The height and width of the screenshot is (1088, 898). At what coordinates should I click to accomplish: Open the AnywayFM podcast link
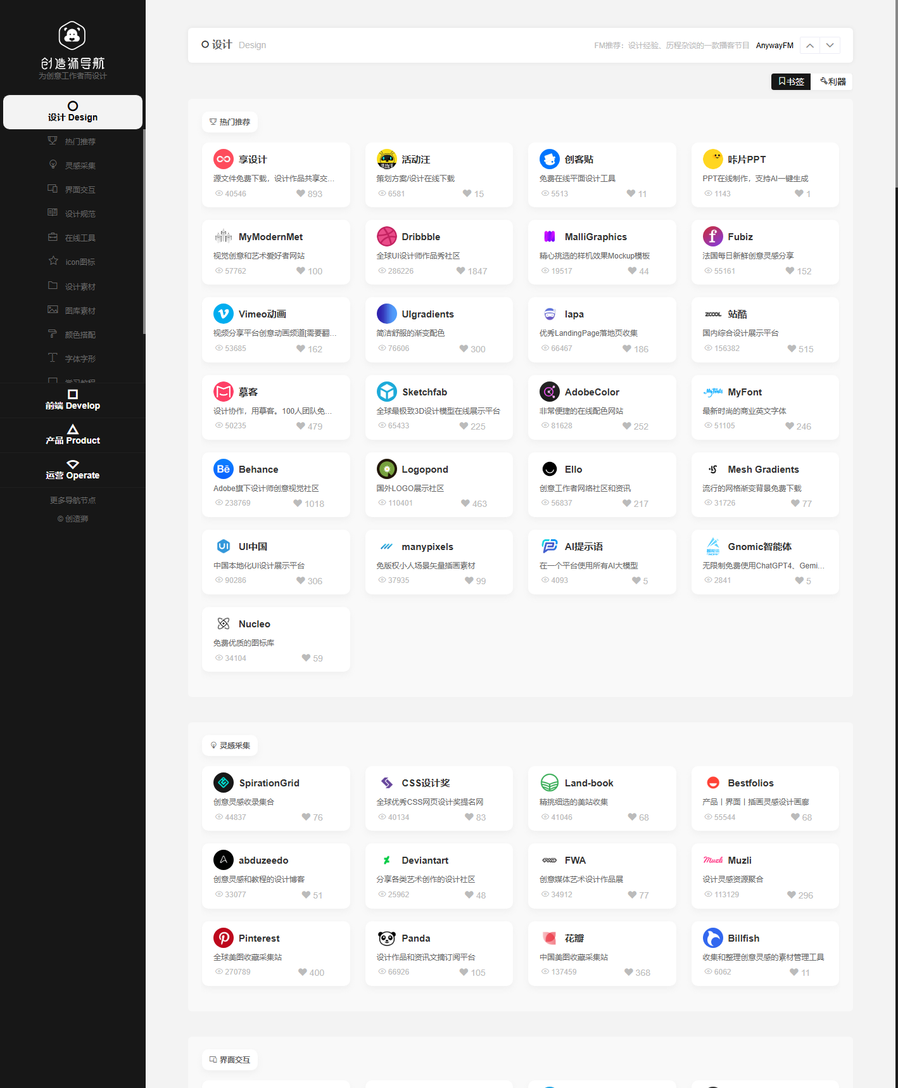774,46
